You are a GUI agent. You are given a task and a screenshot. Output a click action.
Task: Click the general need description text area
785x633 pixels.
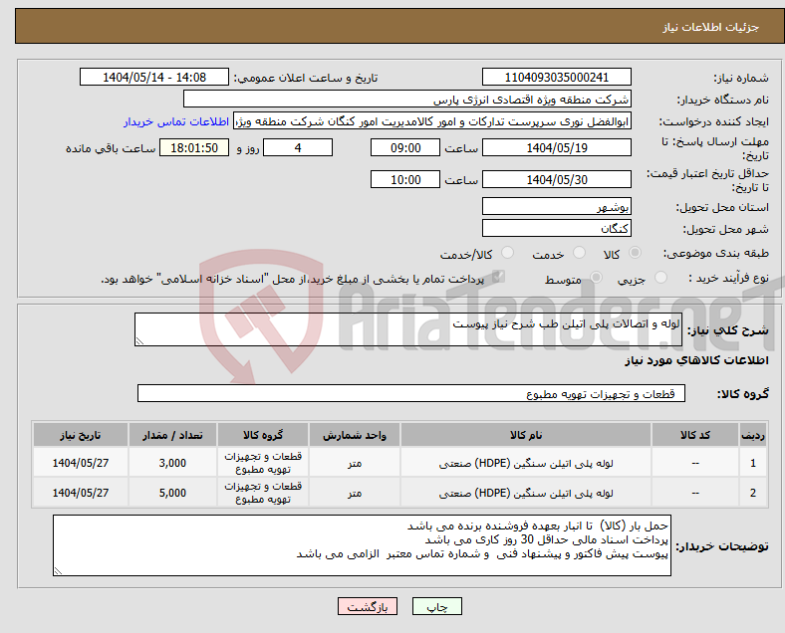pos(408,329)
